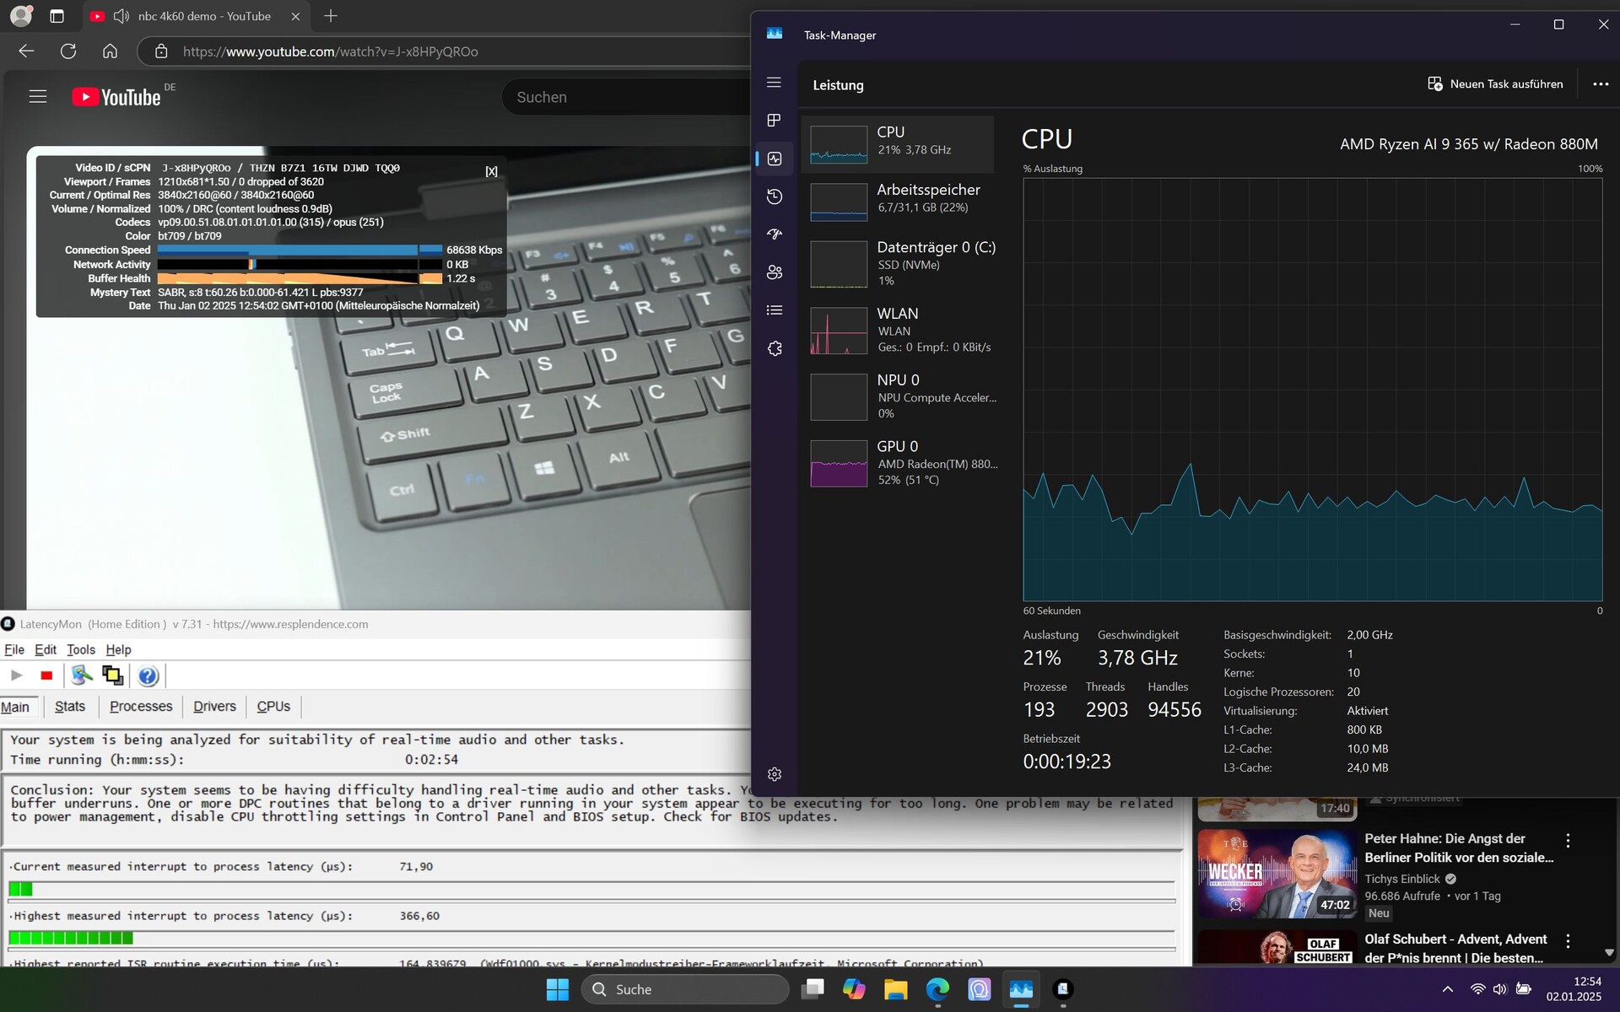Switch to LatencyMon Drivers tab
The height and width of the screenshot is (1012, 1620).
[x=214, y=707]
